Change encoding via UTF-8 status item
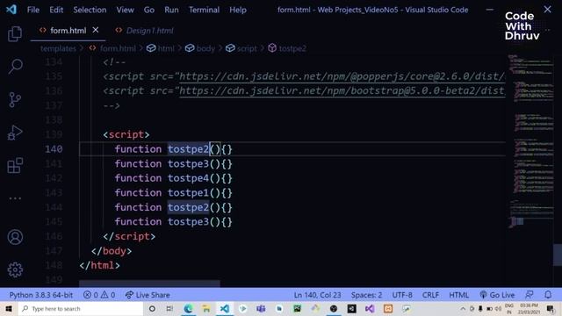The image size is (562, 316). click(x=402, y=295)
